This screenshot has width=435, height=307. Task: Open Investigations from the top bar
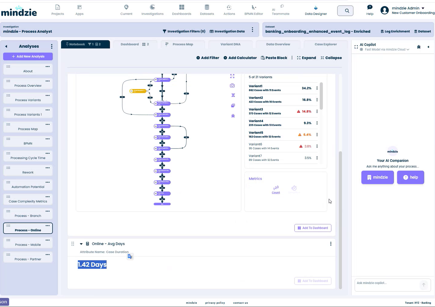click(x=152, y=10)
